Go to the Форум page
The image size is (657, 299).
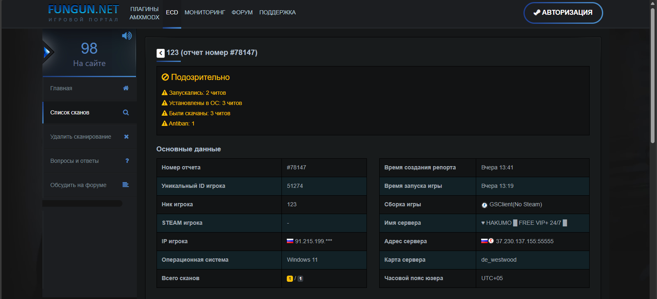pos(242,13)
